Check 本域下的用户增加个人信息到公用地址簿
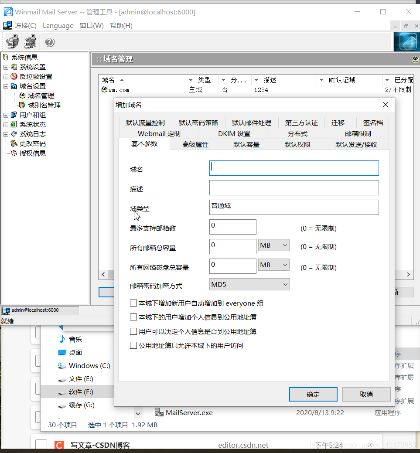Screen dimensions: 420x453 point(133,317)
